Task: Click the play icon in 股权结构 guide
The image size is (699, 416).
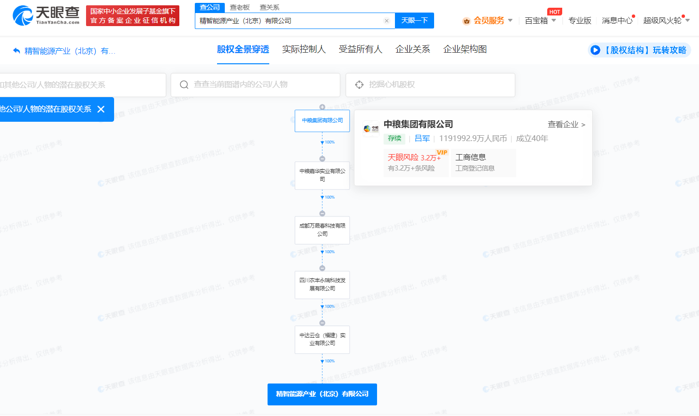Action: 596,50
